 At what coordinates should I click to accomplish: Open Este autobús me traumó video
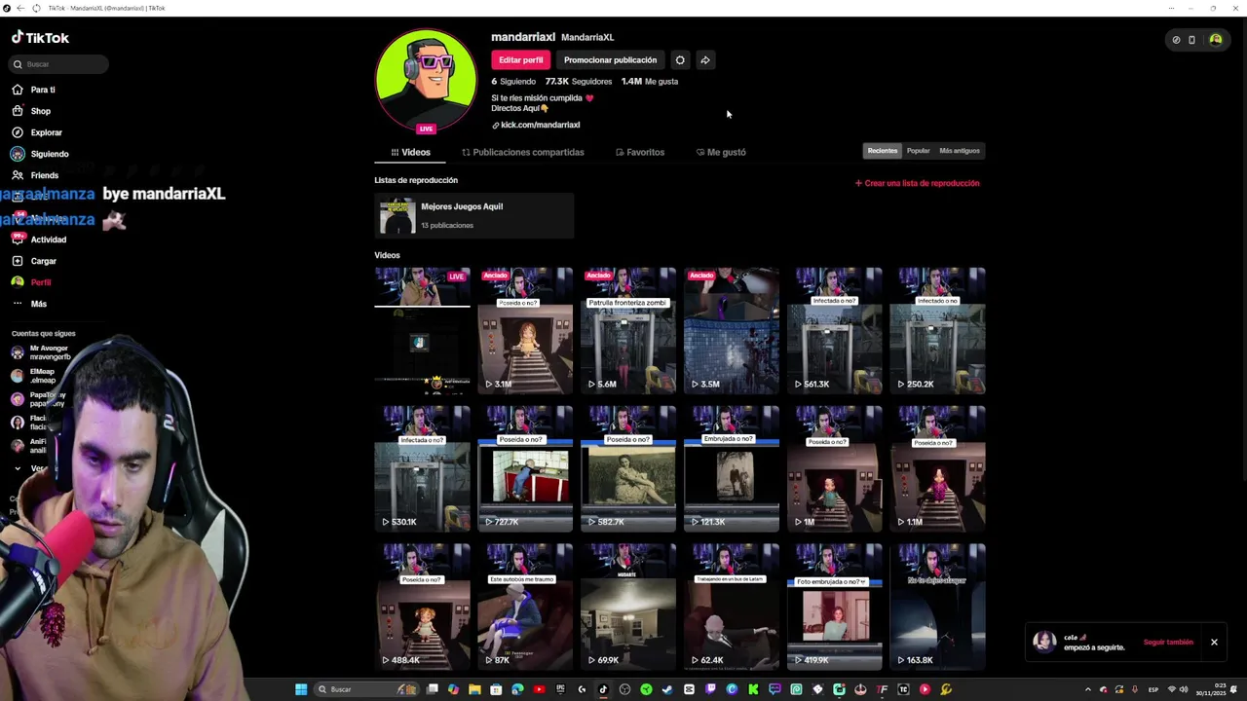(525, 607)
